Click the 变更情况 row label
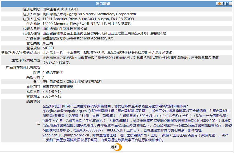The height and width of the screenshot is (153, 234). pos(33,101)
